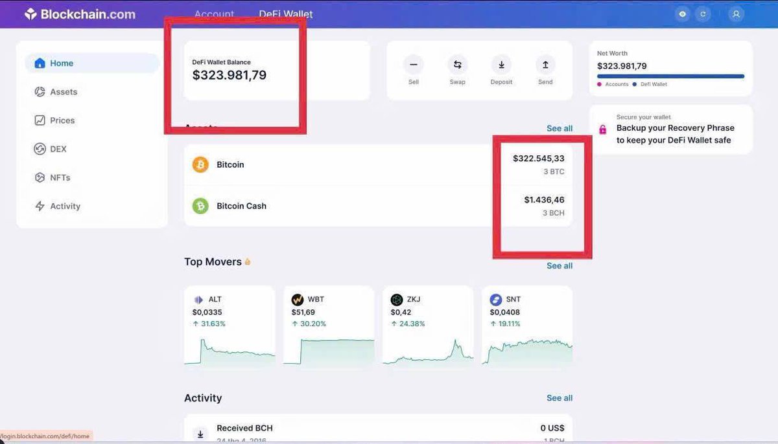Click the Deposit download icon
The image size is (778, 444).
[x=501, y=64]
